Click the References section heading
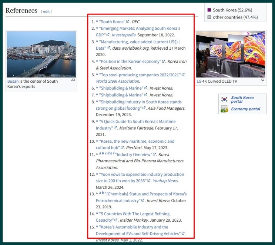Image resolution: width=275 pixels, height=245 pixels. click(21, 10)
